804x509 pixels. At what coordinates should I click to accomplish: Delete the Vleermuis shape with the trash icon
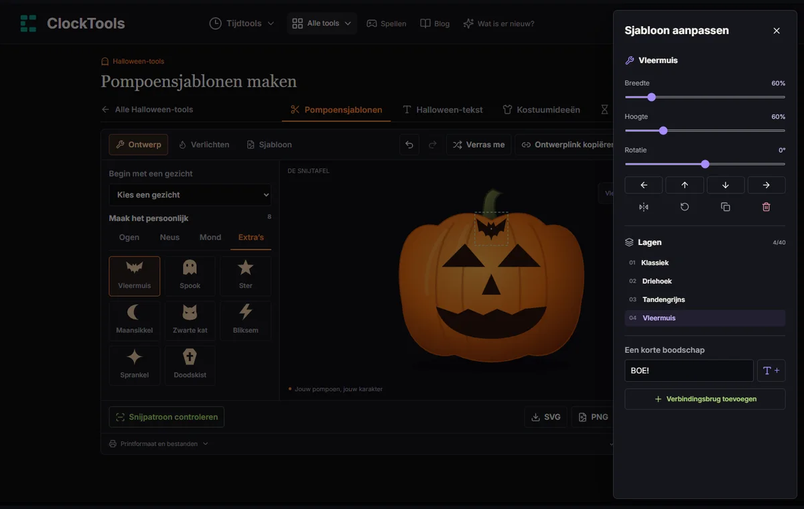coord(766,207)
